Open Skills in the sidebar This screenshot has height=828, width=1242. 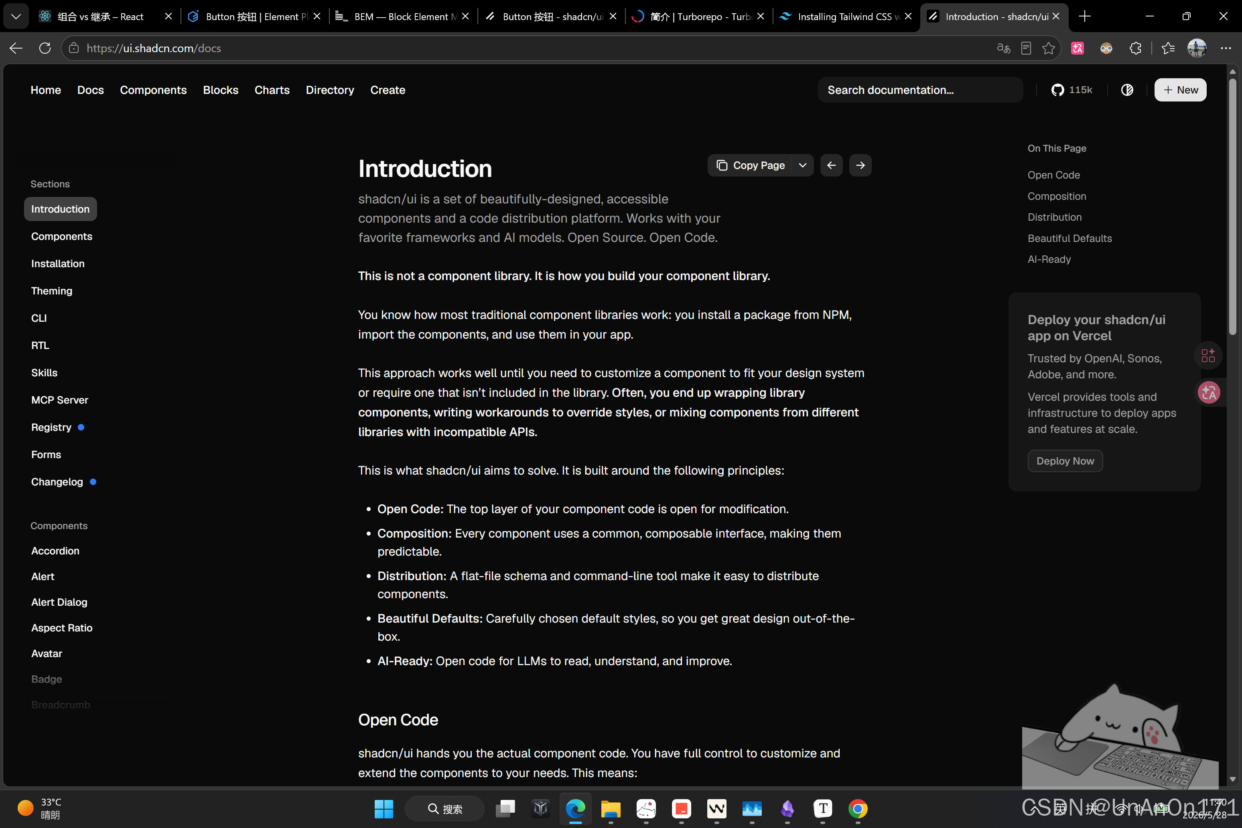click(45, 373)
